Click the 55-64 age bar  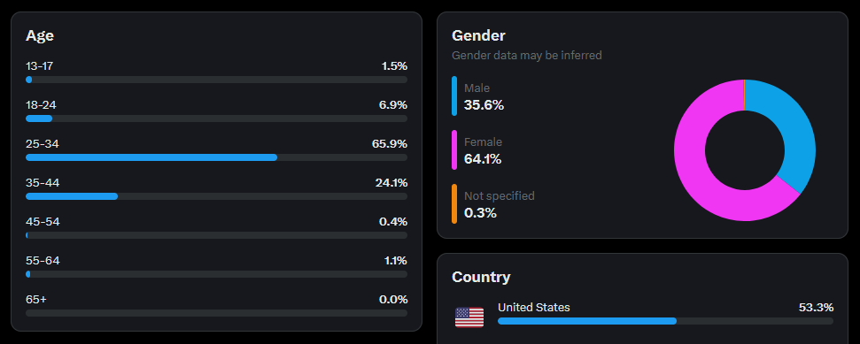click(x=216, y=274)
